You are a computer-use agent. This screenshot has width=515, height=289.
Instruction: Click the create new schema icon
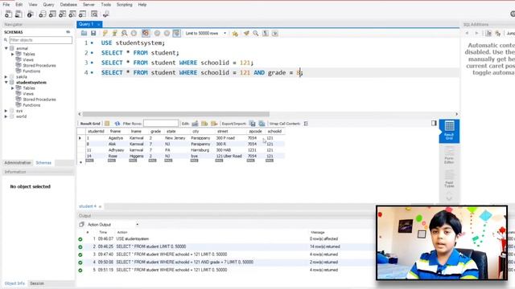(x=43, y=14)
